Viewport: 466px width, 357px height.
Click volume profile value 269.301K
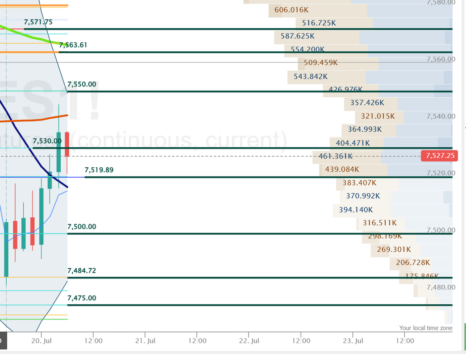point(394,249)
